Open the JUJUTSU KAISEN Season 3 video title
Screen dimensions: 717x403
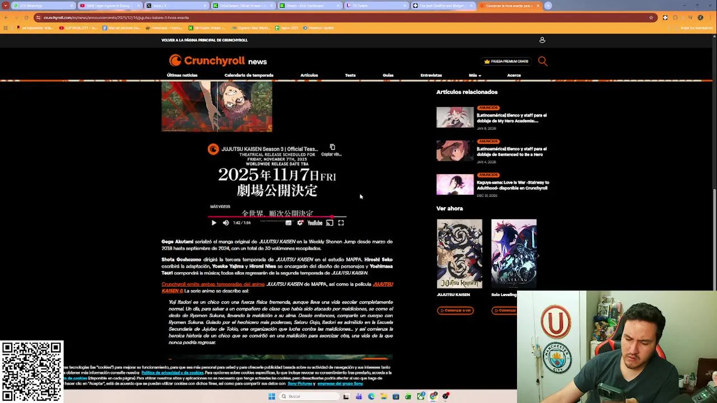pyautogui.click(x=269, y=149)
